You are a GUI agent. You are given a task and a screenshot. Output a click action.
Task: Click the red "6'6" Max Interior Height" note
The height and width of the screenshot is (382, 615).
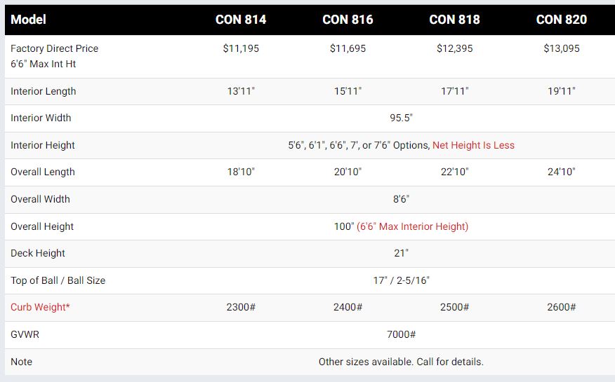tap(412, 226)
